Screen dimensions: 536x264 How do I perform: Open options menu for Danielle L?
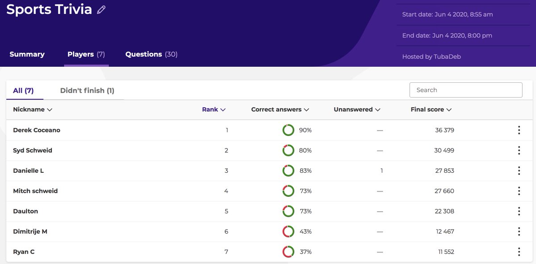click(x=519, y=170)
